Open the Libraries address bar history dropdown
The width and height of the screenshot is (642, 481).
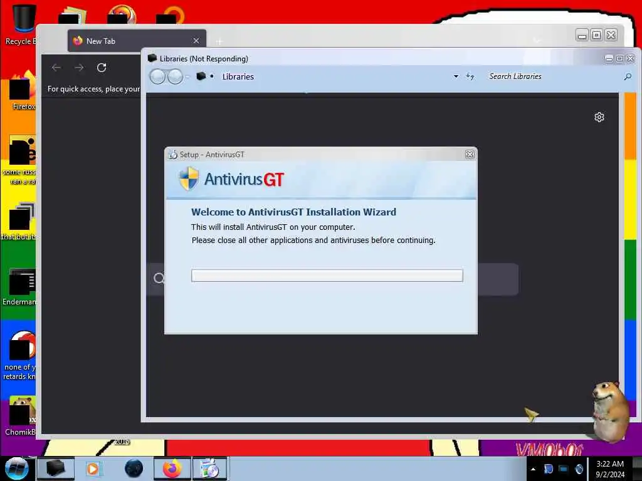point(456,76)
